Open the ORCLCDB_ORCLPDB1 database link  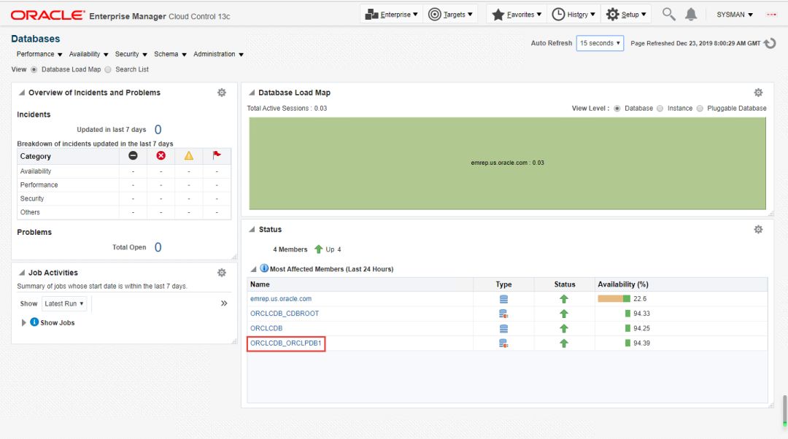pyautogui.click(x=286, y=343)
